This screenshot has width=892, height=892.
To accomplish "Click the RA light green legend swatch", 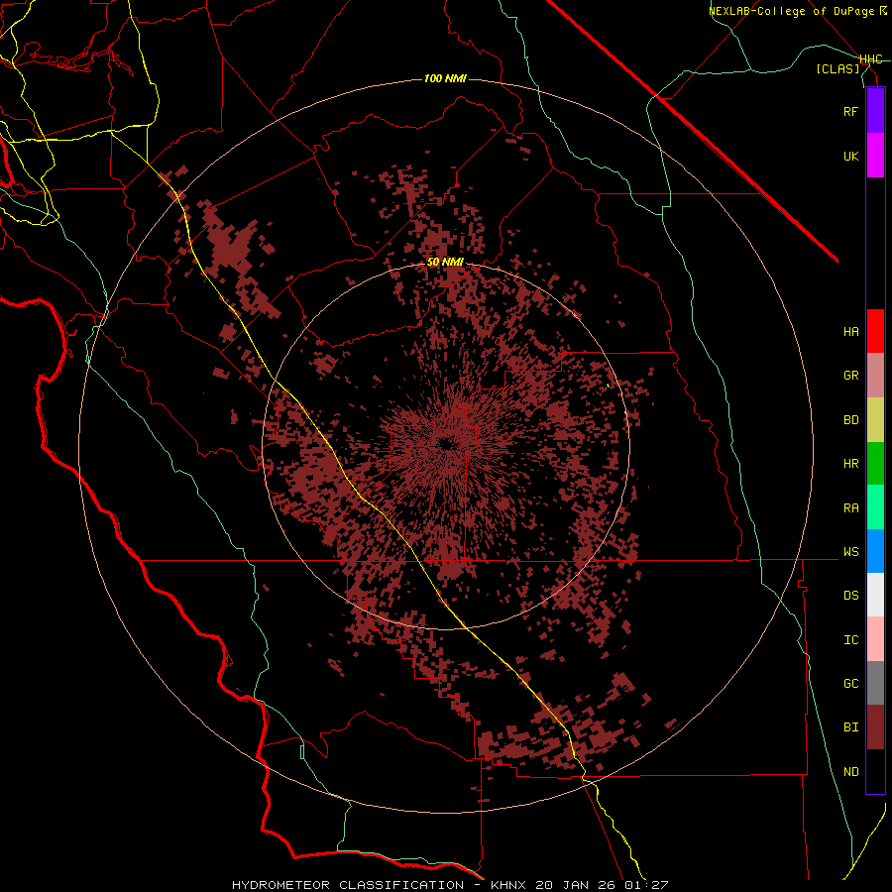I will (x=875, y=507).
